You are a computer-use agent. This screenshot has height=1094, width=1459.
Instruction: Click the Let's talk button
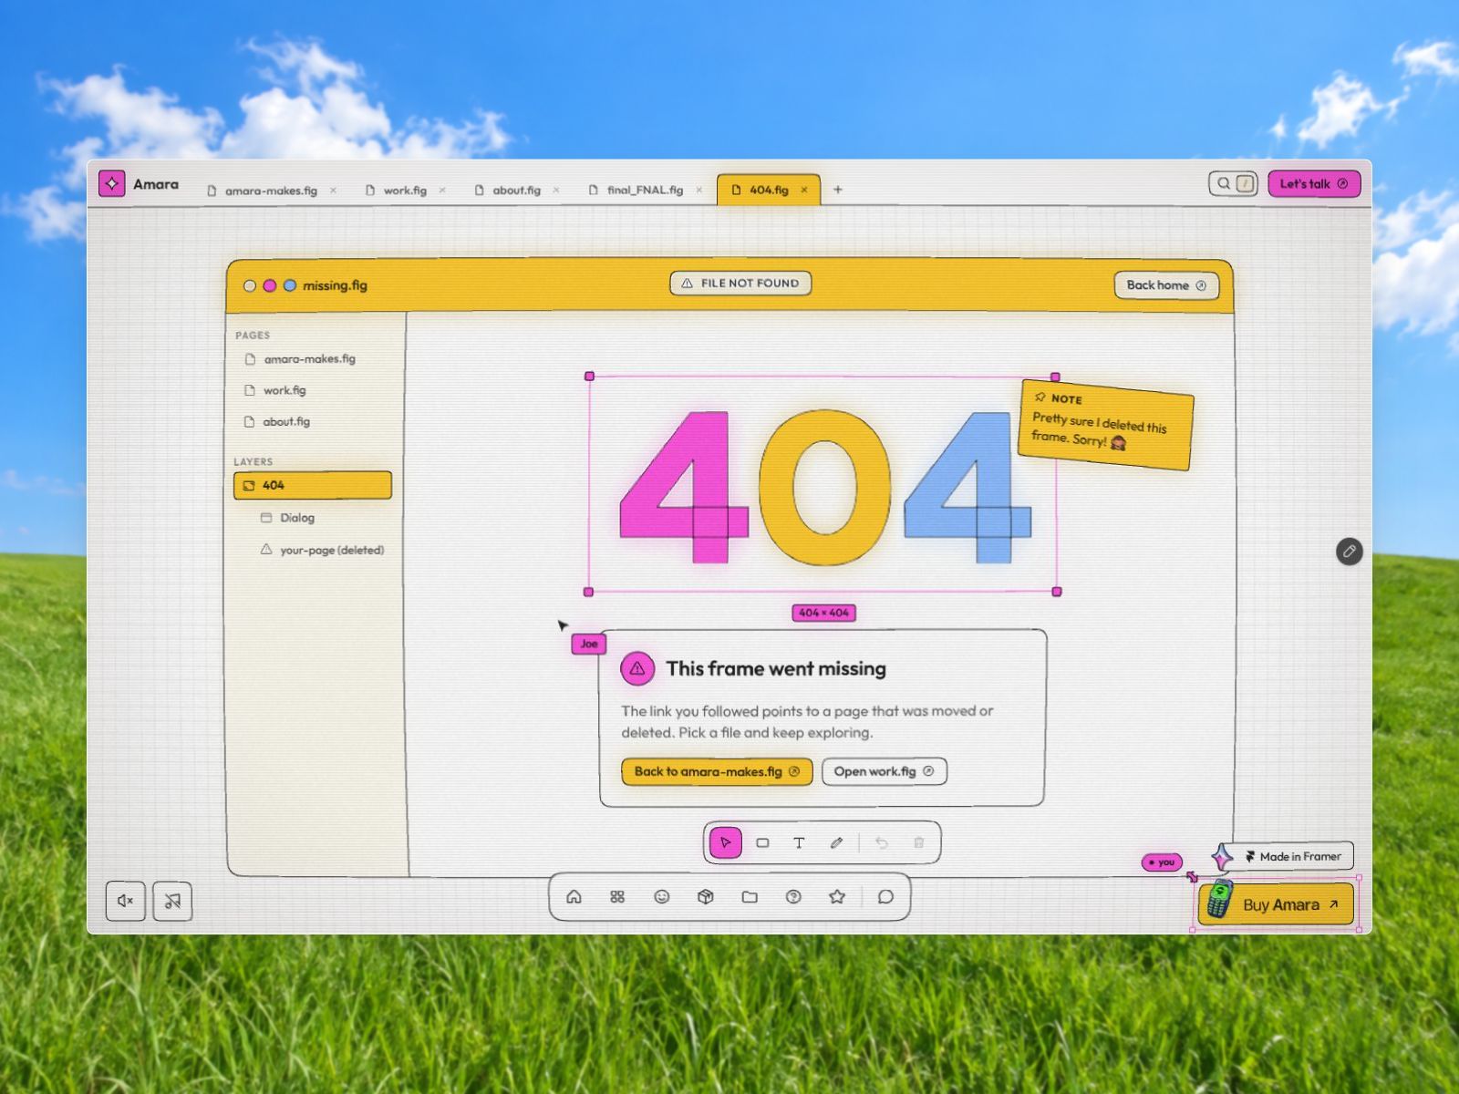(1314, 183)
